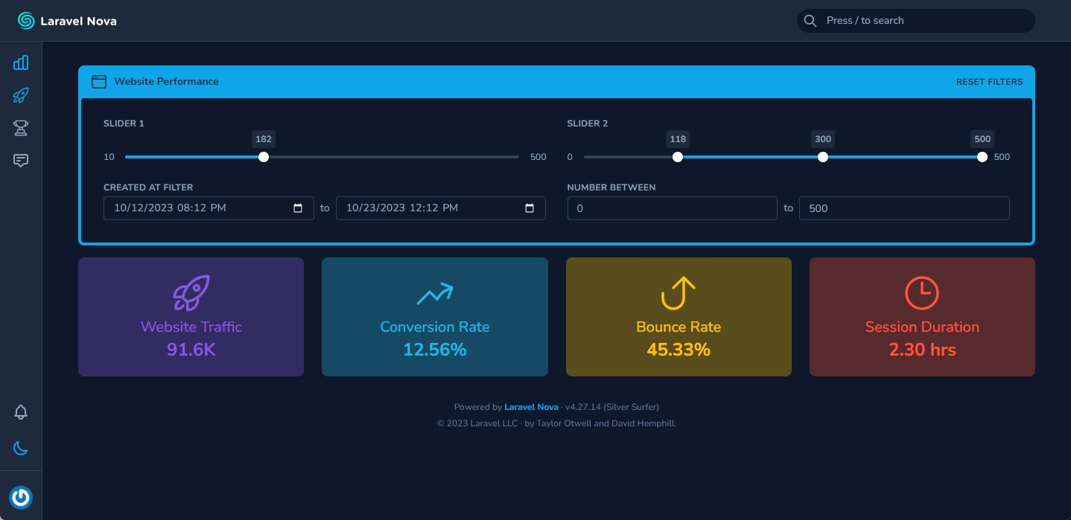Click the Number Between minimum field 0
The height and width of the screenshot is (520, 1071).
pyautogui.click(x=673, y=208)
